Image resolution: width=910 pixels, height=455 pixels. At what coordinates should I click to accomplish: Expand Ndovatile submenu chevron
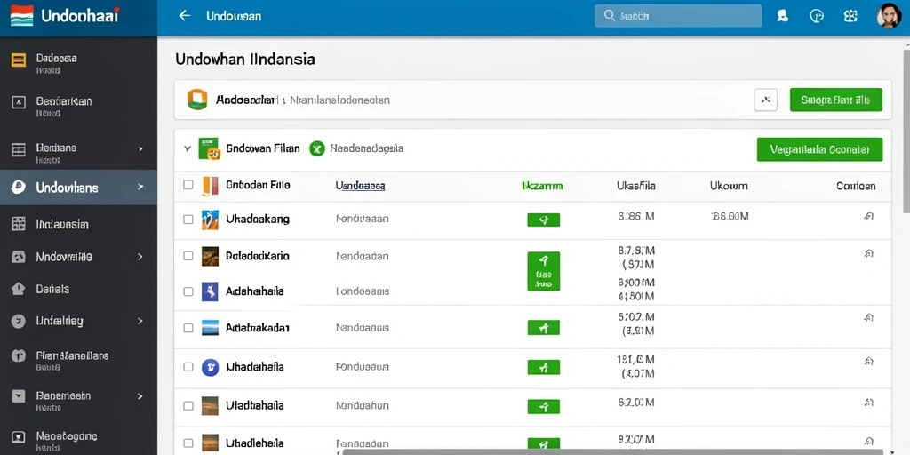(140, 256)
